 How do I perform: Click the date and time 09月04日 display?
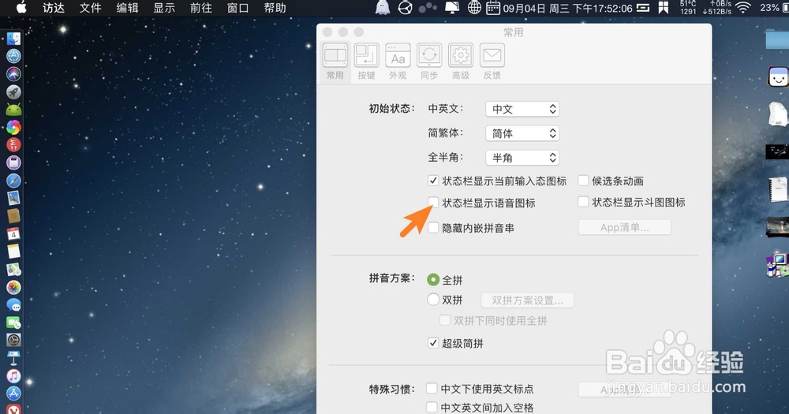click(567, 8)
